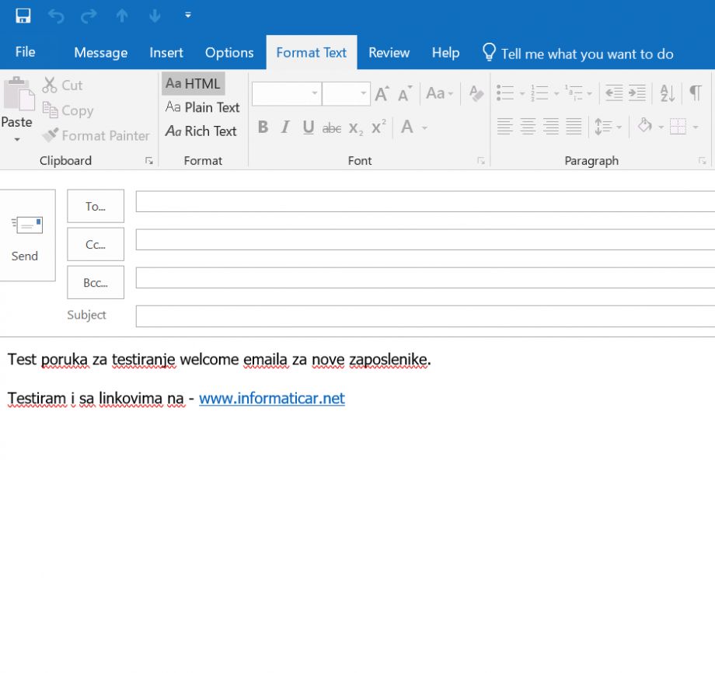Click the font color swatch
The height and width of the screenshot is (673, 715).
pos(406,126)
